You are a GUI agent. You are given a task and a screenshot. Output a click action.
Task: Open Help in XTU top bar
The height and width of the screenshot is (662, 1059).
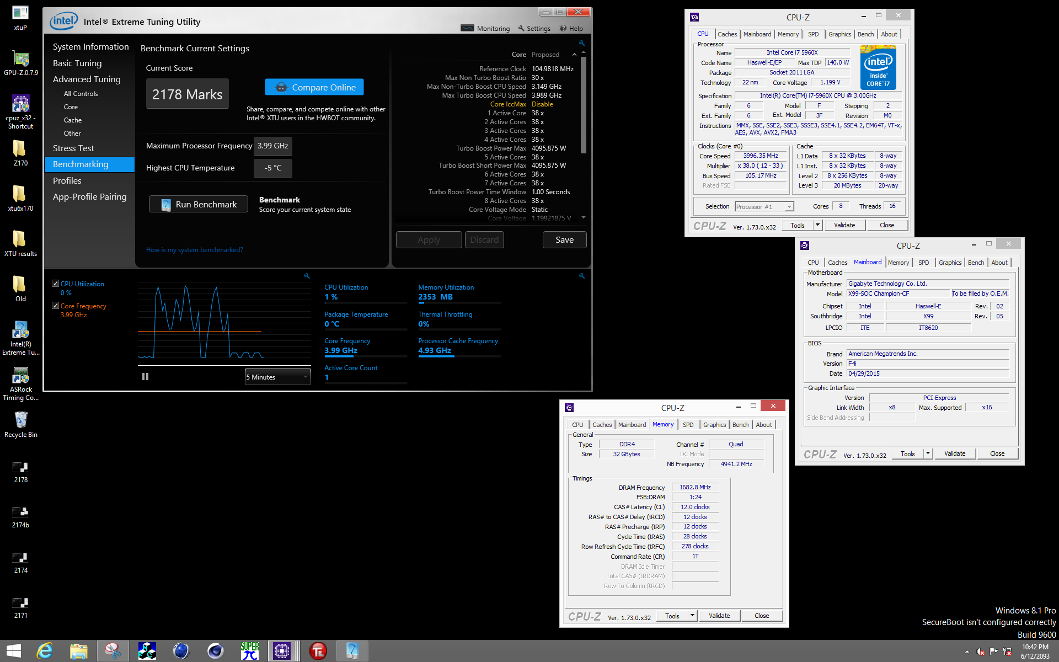(x=571, y=28)
